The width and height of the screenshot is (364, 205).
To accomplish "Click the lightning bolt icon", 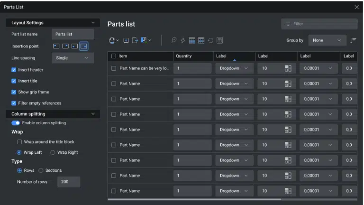I will (183, 40).
